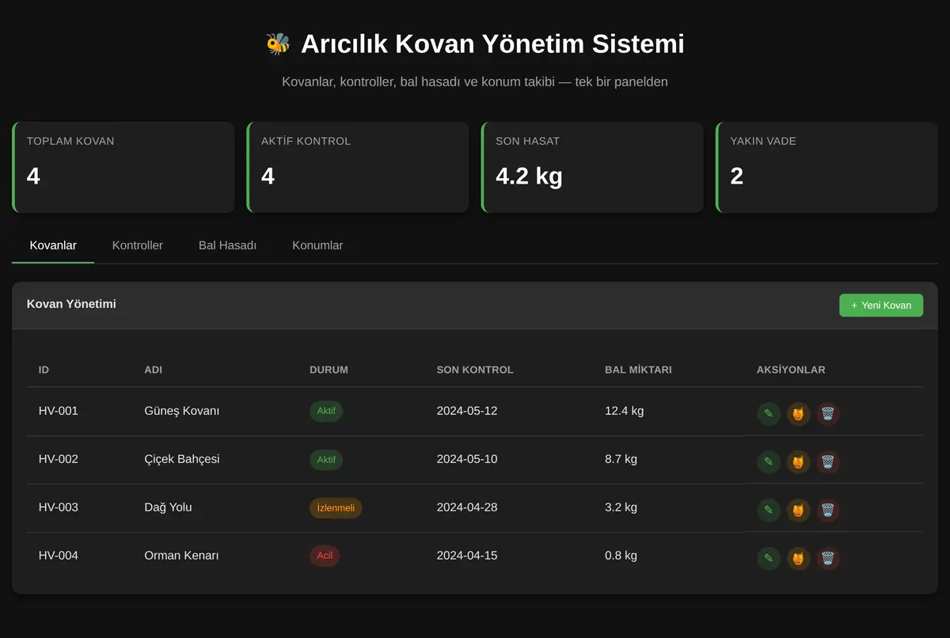The image size is (950, 638).
Task: Click the Toplam Kovan stat card
Action: point(123,167)
